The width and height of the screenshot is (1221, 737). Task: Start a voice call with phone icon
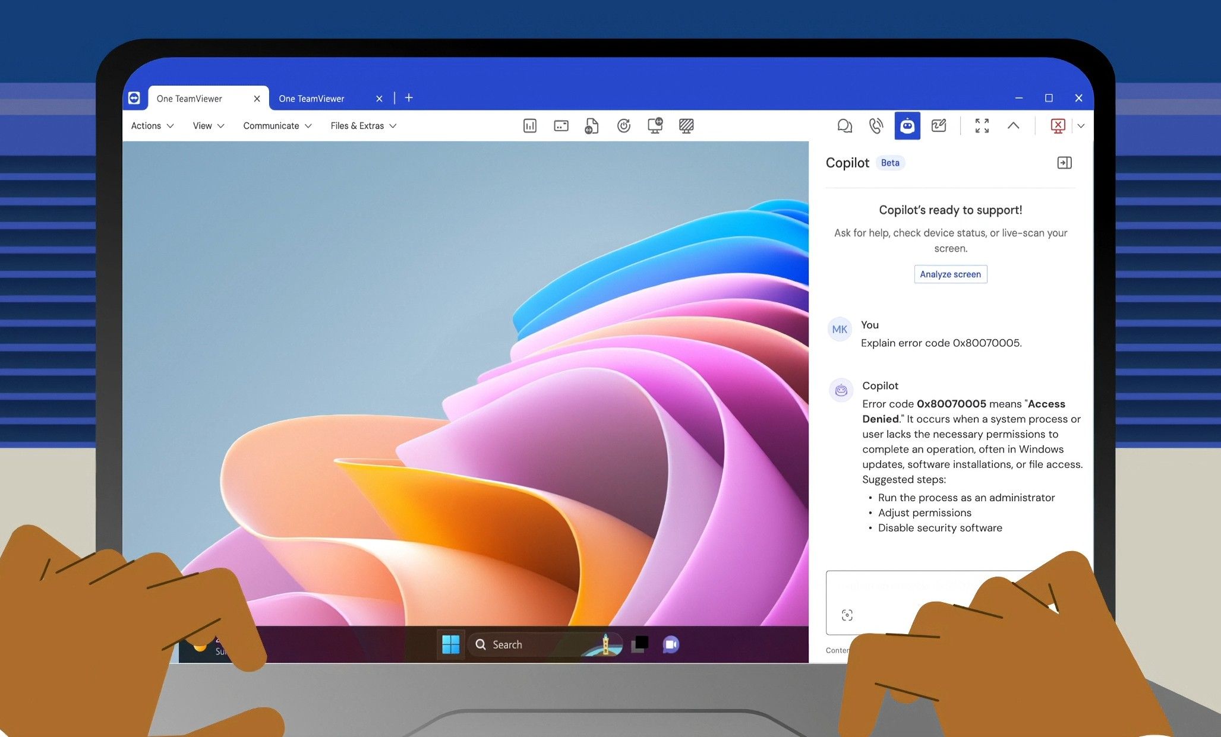(876, 126)
